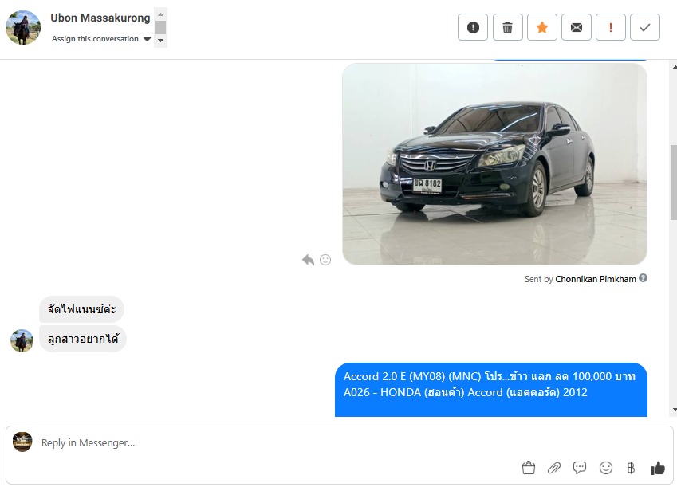The width and height of the screenshot is (677, 491).
Task: Attach a file using paperclip icon
Action: point(554,468)
